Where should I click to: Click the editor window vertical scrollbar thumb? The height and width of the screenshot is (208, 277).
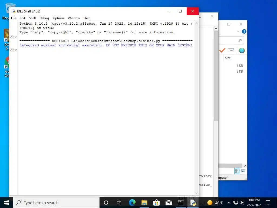[x=216, y=76]
